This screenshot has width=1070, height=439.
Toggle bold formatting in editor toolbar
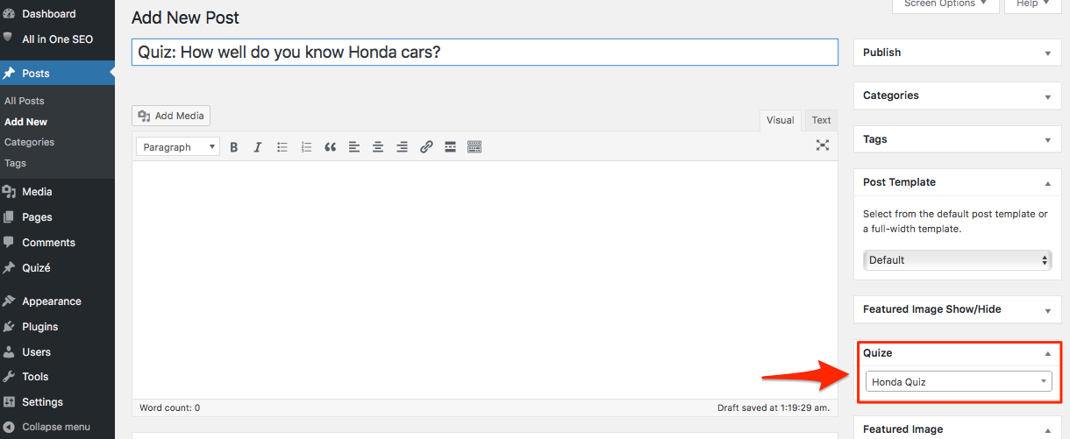pos(234,147)
